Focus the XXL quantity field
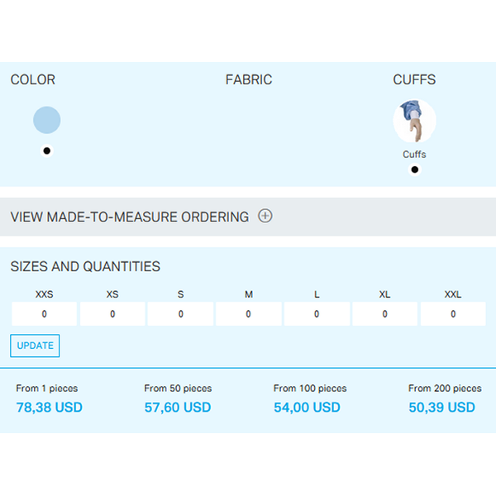Viewport: 496px width, 496px height. tap(453, 314)
